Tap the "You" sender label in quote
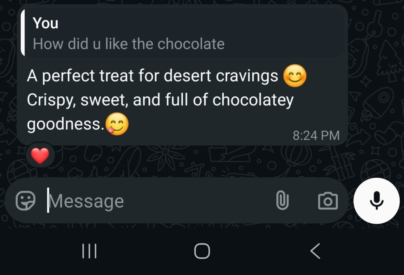Viewport: 404px width, 275px height. pos(45,23)
